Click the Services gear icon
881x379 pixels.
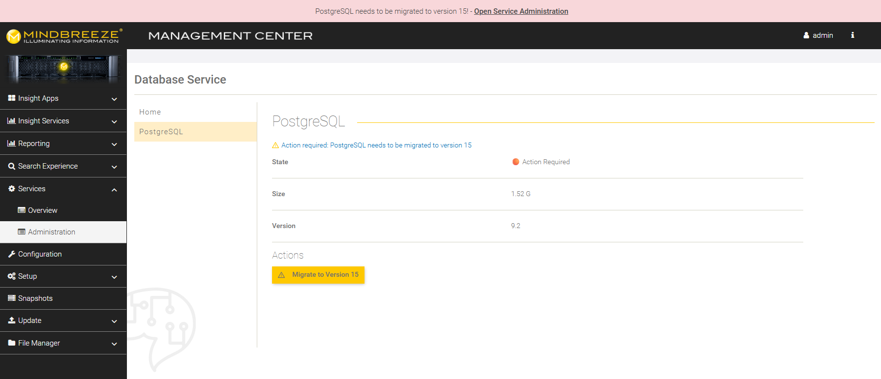[12, 189]
